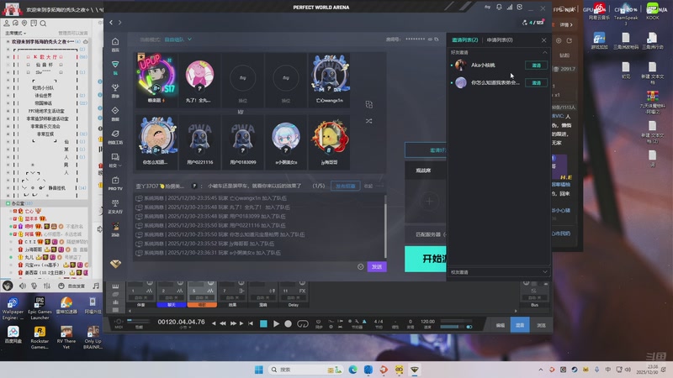Switch to the 申请列表(0) tab
This screenshot has width=673, height=378.
499,39
